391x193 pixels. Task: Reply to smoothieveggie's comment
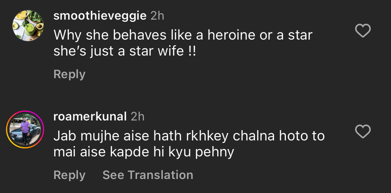click(69, 74)
